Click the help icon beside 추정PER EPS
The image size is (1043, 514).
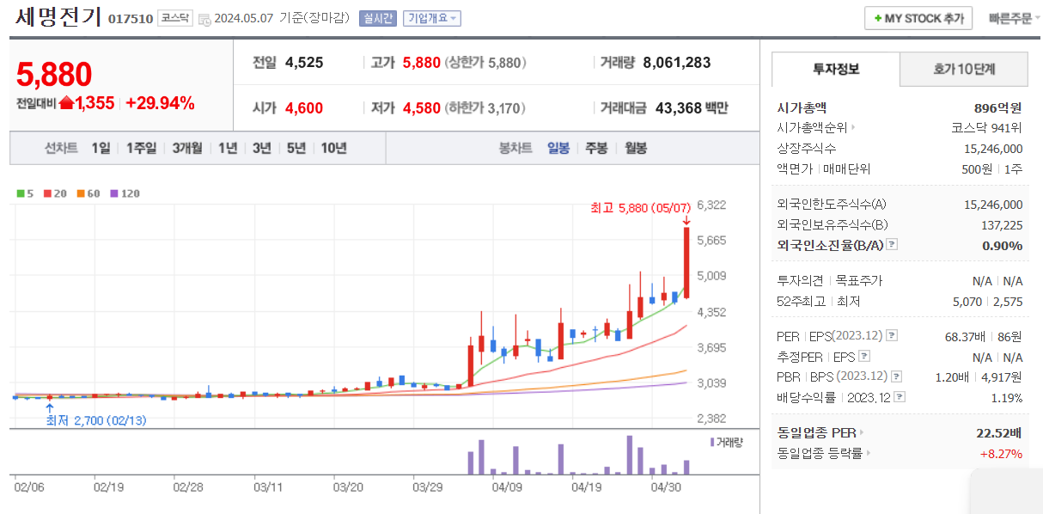863,356
